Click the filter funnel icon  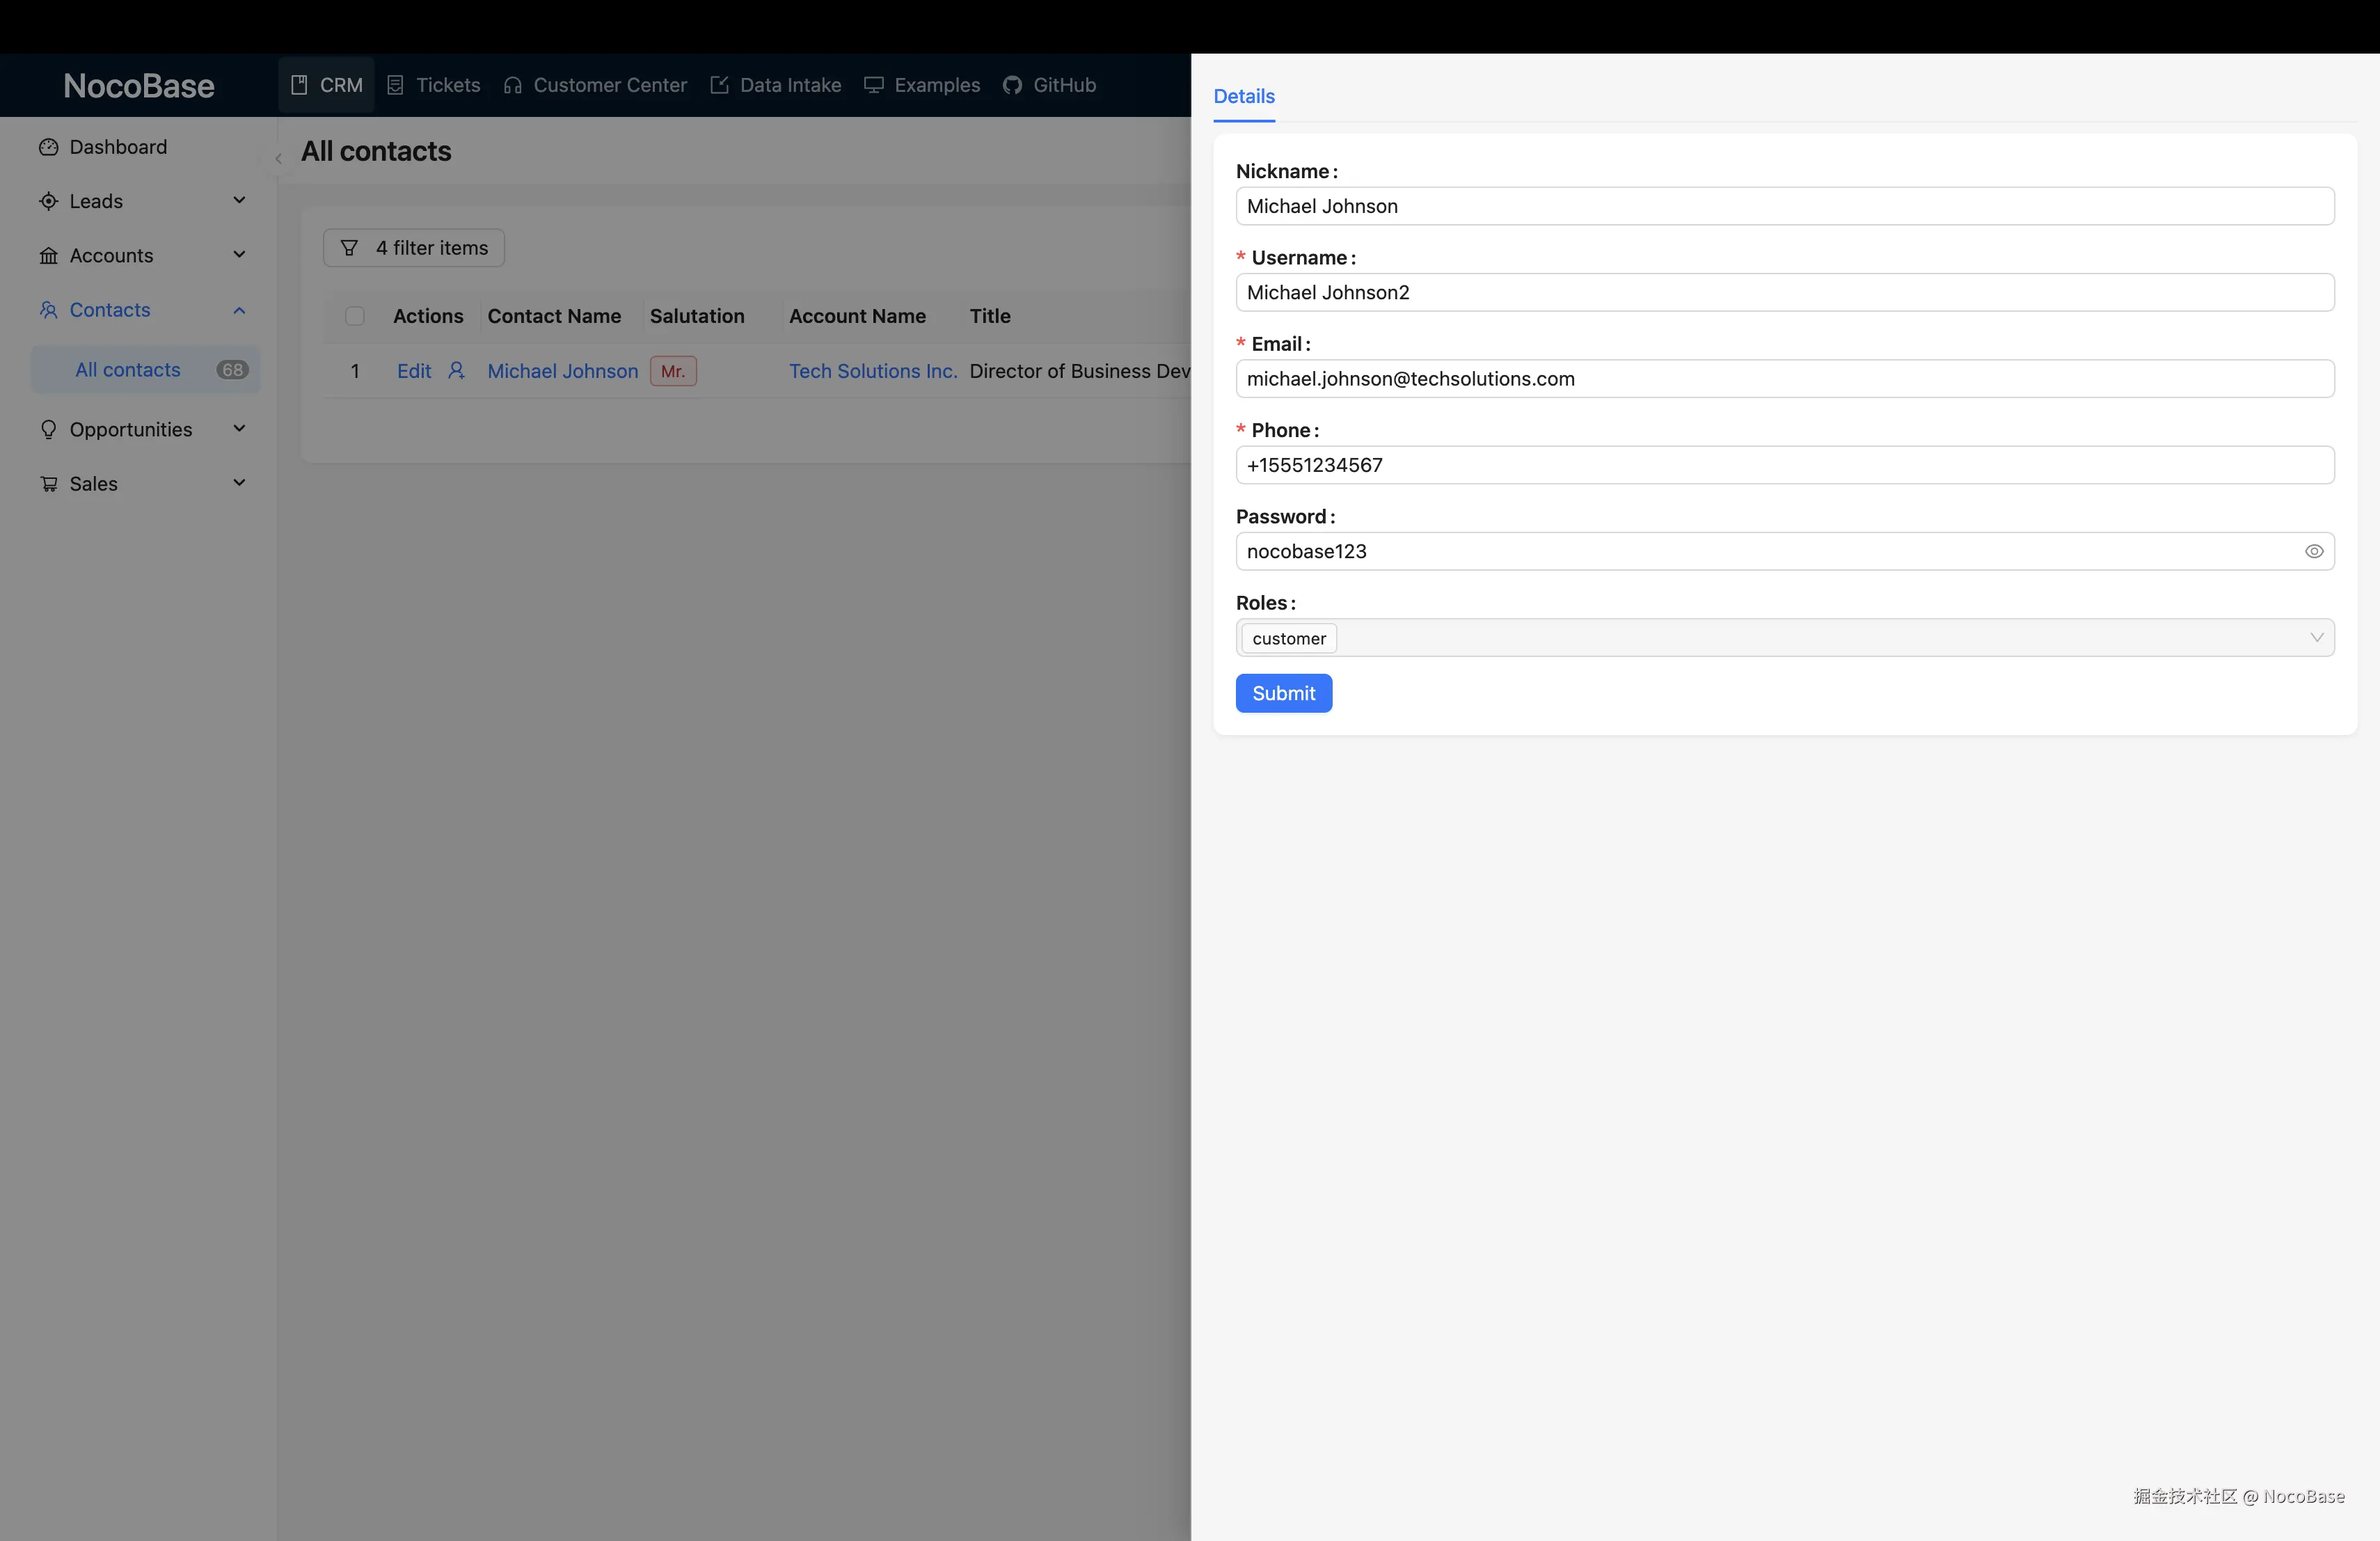pos(349,247)
